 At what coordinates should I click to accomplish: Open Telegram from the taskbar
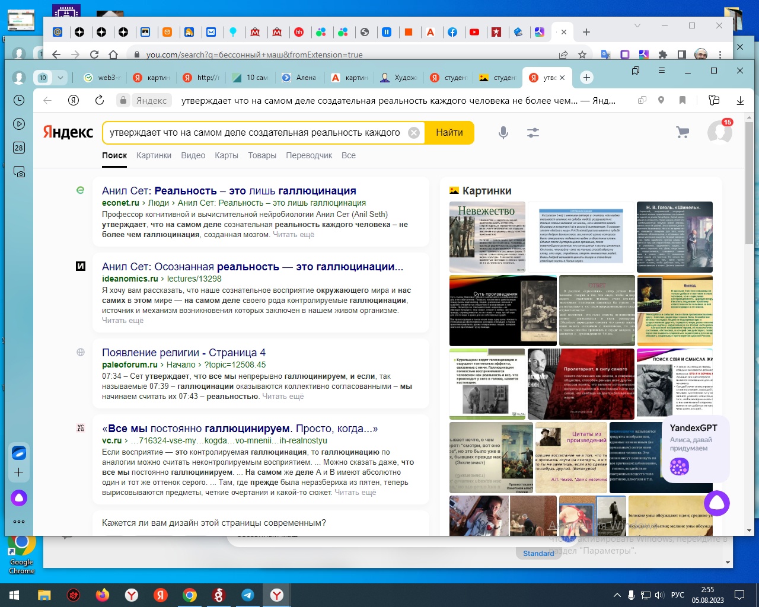[x=248, y=595]
